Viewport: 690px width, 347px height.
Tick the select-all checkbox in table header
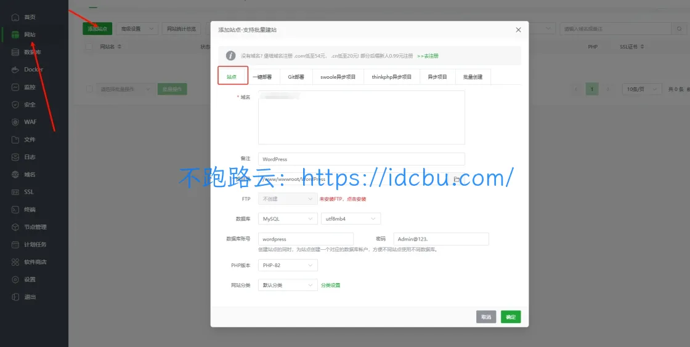coord(89,47)
